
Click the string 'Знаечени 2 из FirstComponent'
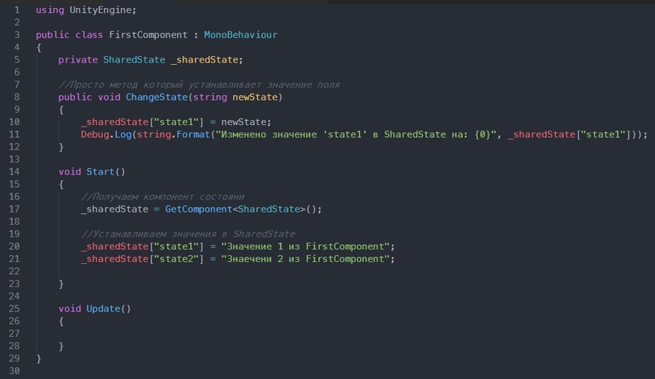(305, 259)
